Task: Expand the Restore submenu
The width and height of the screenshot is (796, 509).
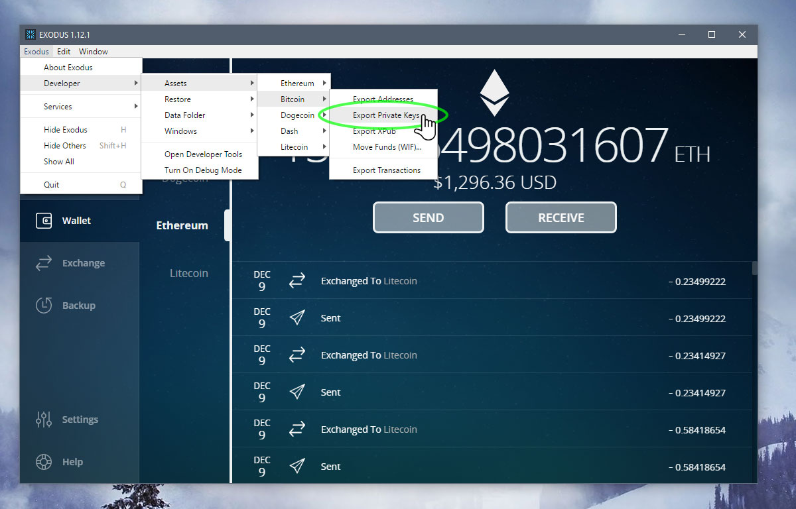Action: 200,99
